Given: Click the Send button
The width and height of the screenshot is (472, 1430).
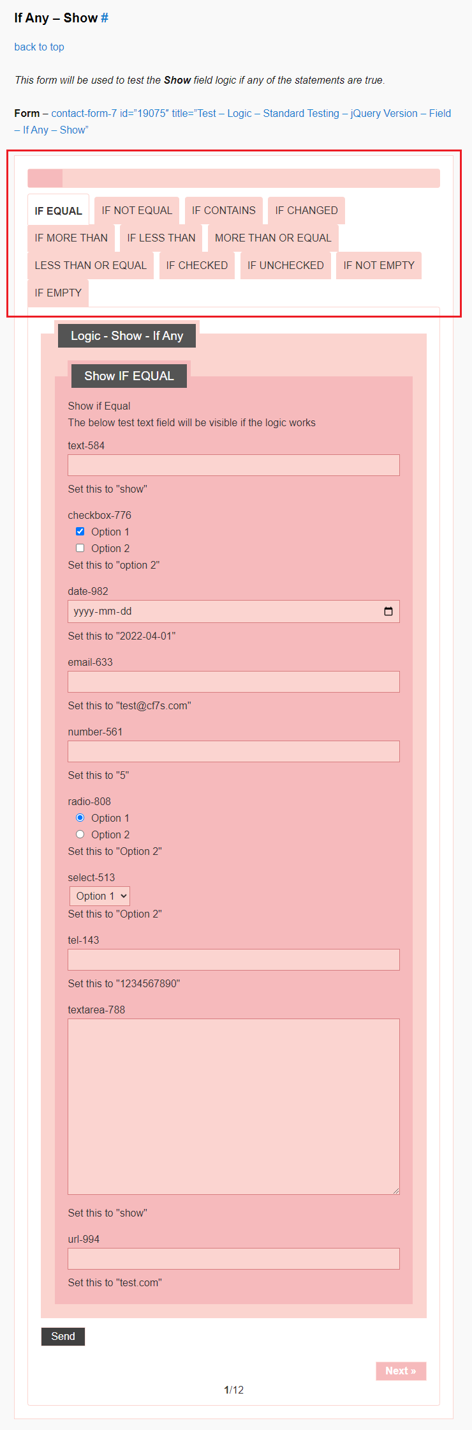Looking at the screenshot, I should click(x=63, y=1336).
